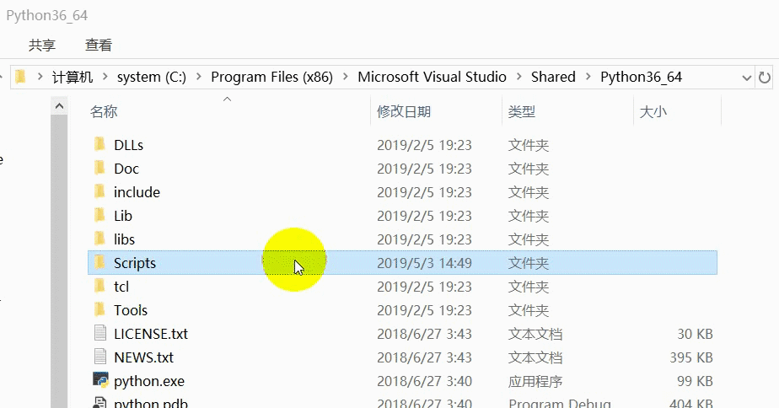Viewport: 779px width, 408px height.
Task: Select the LICENSE.txt file name
Action: click(x=151, y=334)
